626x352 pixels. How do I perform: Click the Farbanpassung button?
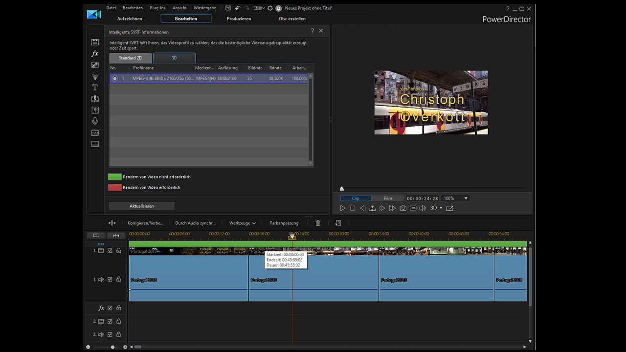[284, 223]
